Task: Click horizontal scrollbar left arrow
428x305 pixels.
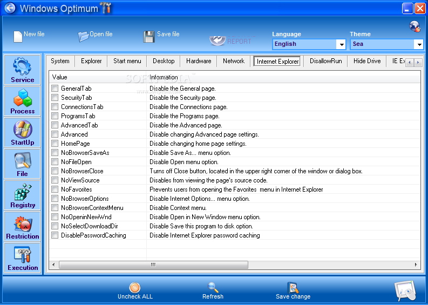Action: pos(53,265)
